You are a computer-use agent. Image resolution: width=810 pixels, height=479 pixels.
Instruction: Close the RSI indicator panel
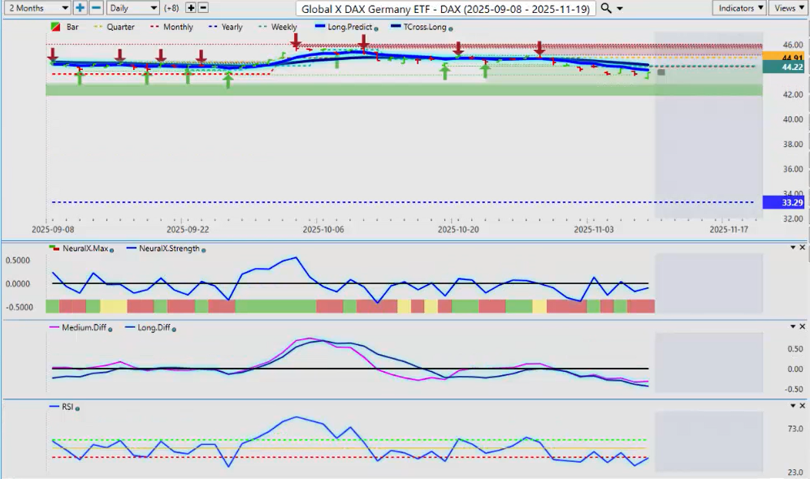(x=803, y=404)
